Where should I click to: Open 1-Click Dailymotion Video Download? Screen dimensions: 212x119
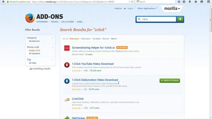tap(95, 80)
